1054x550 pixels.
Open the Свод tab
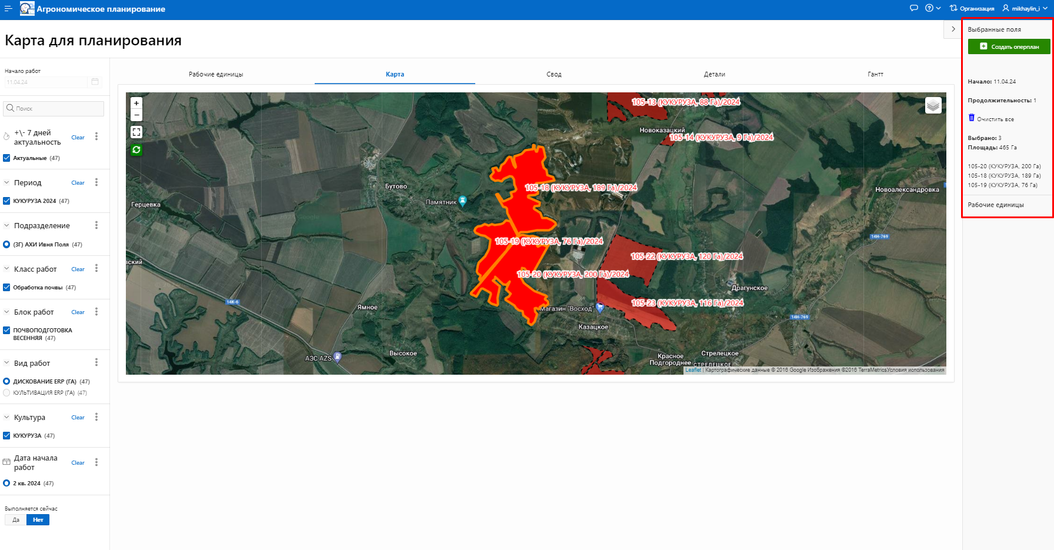(x=553, y=74)
